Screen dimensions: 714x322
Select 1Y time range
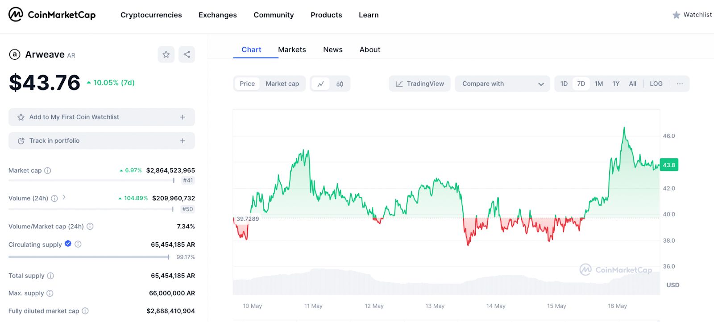(616, 84)
